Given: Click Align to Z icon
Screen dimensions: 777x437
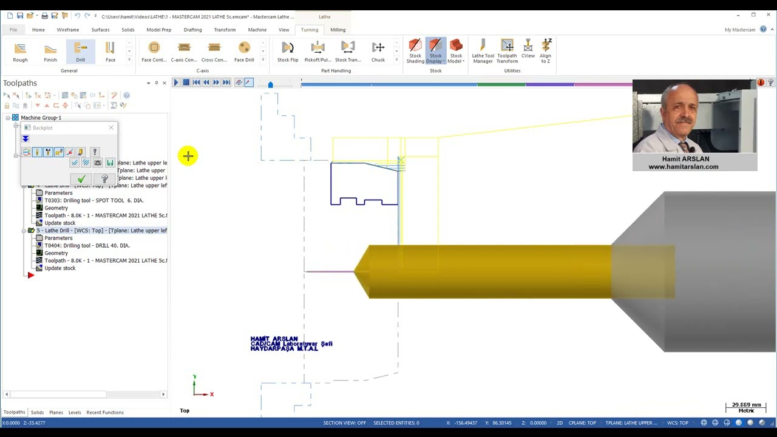Looking at the screenshot, I should coord(545,51).
